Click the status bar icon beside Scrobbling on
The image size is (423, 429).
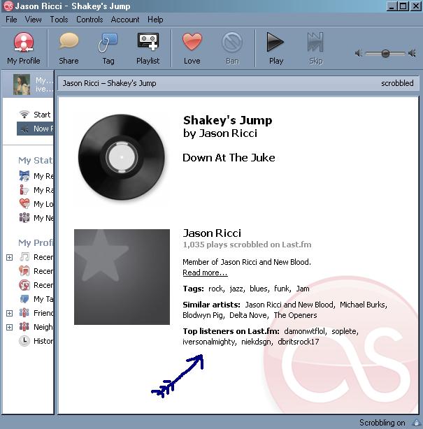click(x=417, y=423)
